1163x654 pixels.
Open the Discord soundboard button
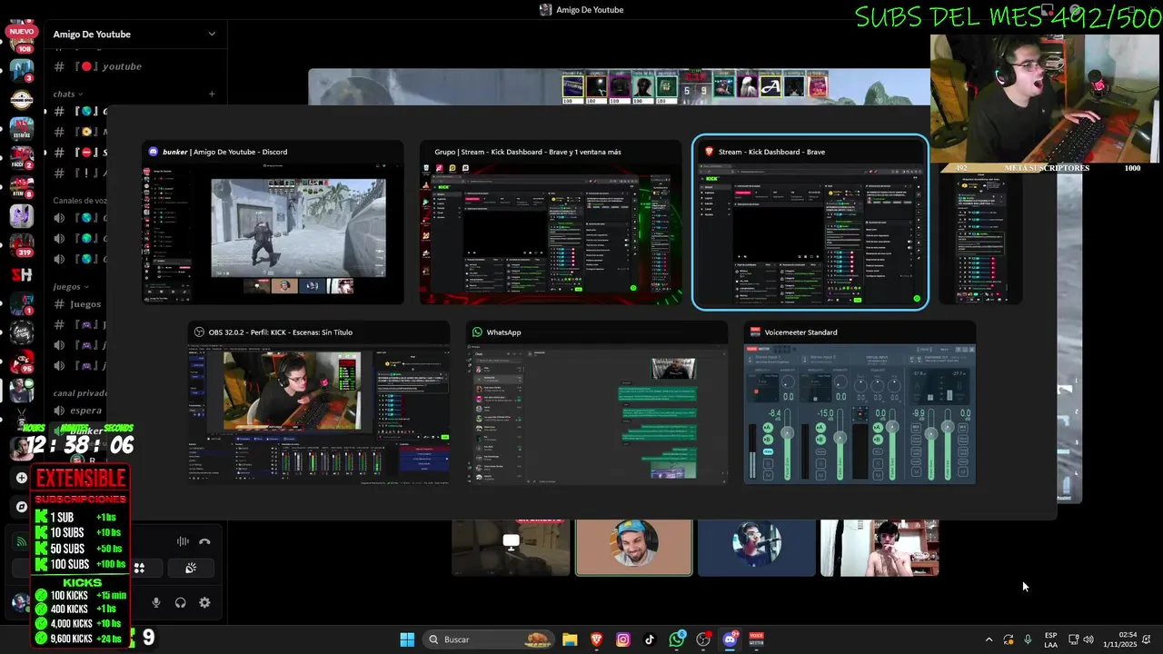click(x=190, y=568)
